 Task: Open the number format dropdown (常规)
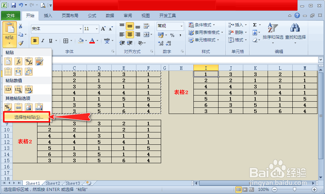[182, 26]
